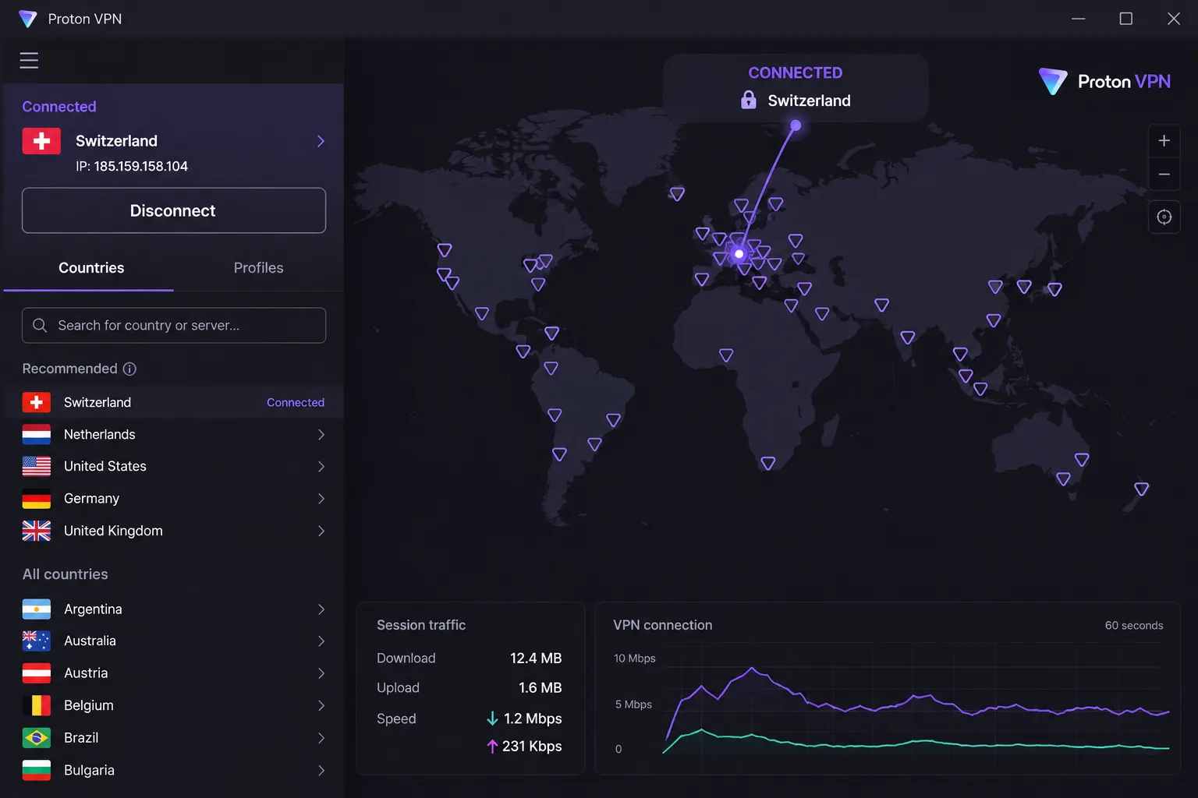Click the Brazil flag icon

click(37, 737)
